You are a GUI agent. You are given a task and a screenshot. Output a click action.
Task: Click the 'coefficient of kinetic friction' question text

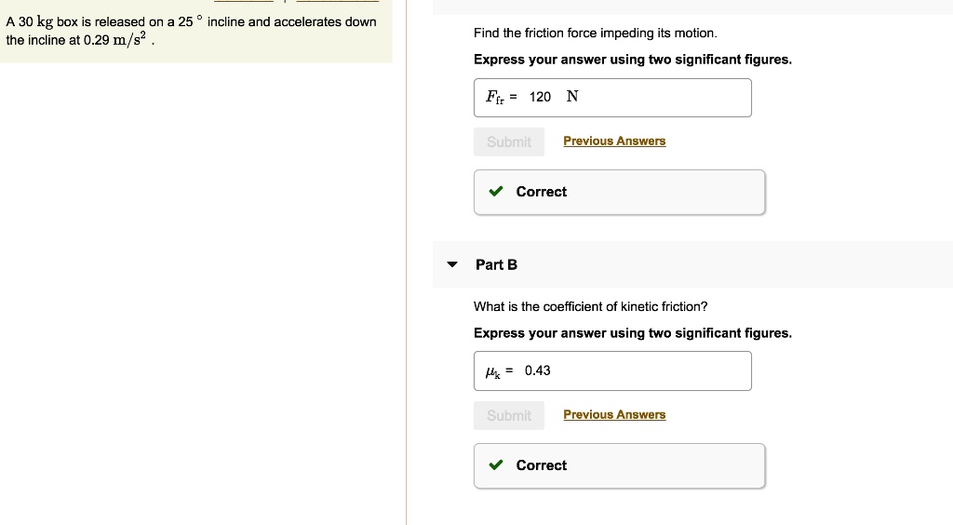590,306
